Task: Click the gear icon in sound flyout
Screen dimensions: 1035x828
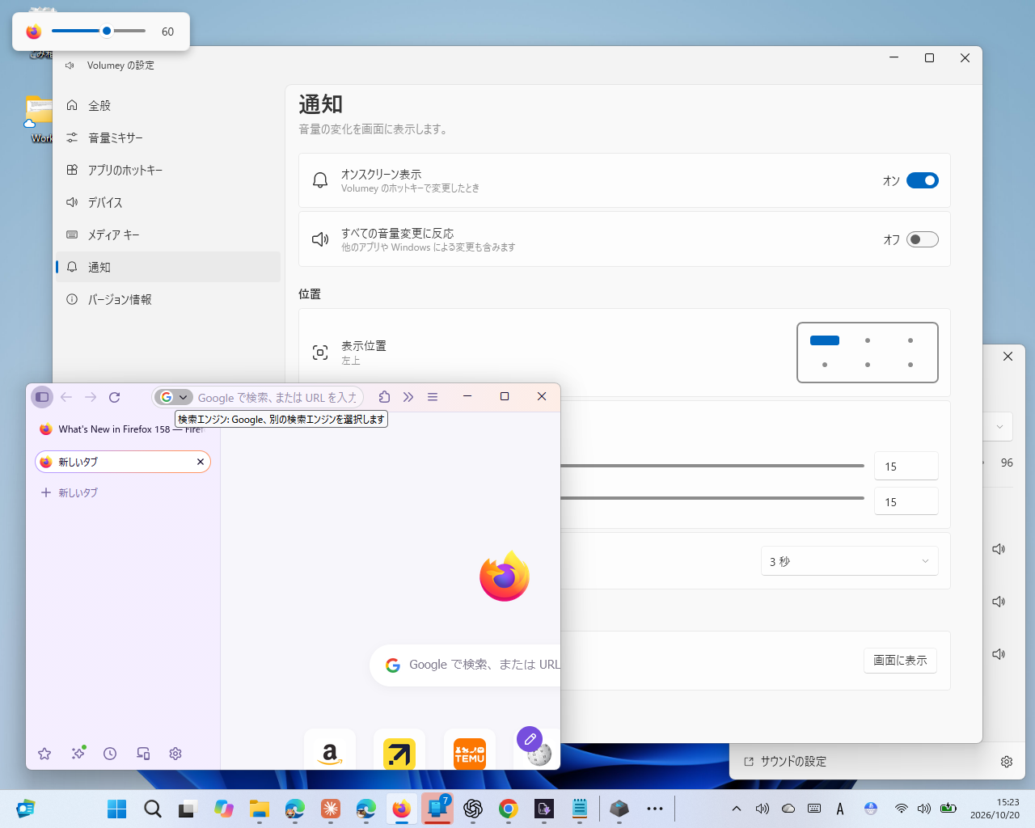Action: (1007, 762)
